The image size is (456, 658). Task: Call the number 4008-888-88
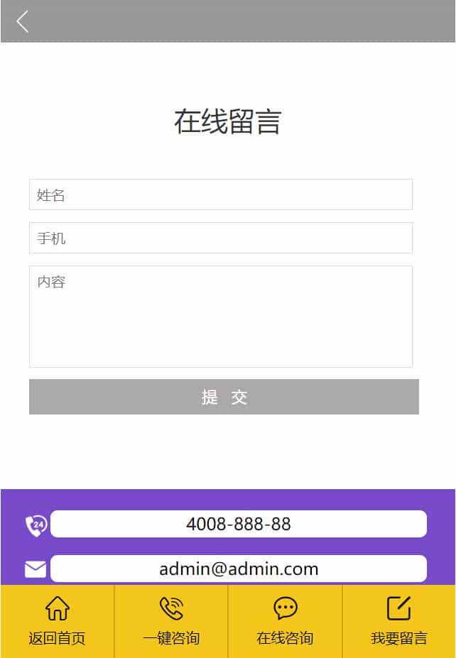tap(239, 524)
